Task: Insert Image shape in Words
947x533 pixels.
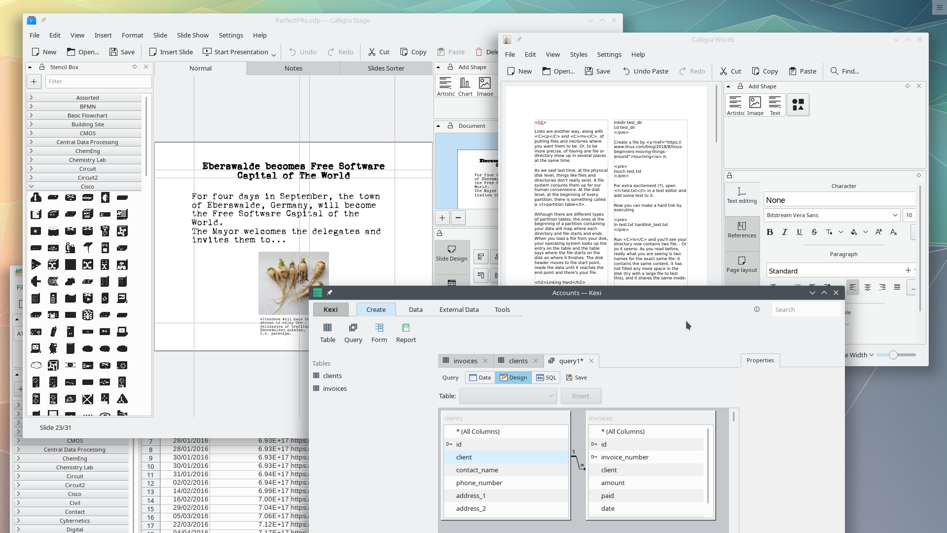Action: coord(755,106)
